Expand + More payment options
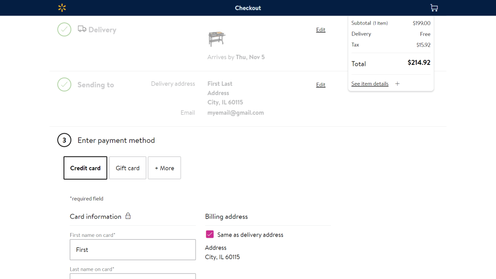496x279 pixels. pos(164,168)
